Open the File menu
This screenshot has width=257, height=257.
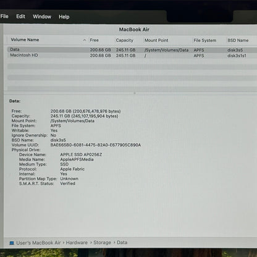(4, 16)
